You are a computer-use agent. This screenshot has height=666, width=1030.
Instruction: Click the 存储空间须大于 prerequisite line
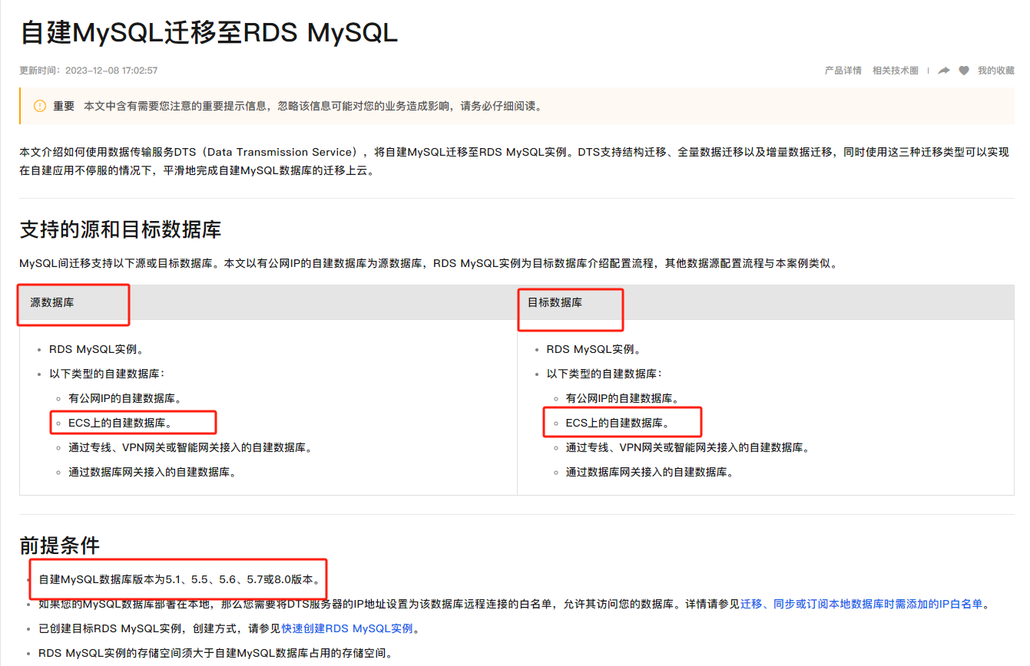(216, 654)
